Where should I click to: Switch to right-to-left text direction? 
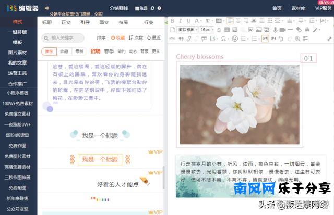[273, 39]
